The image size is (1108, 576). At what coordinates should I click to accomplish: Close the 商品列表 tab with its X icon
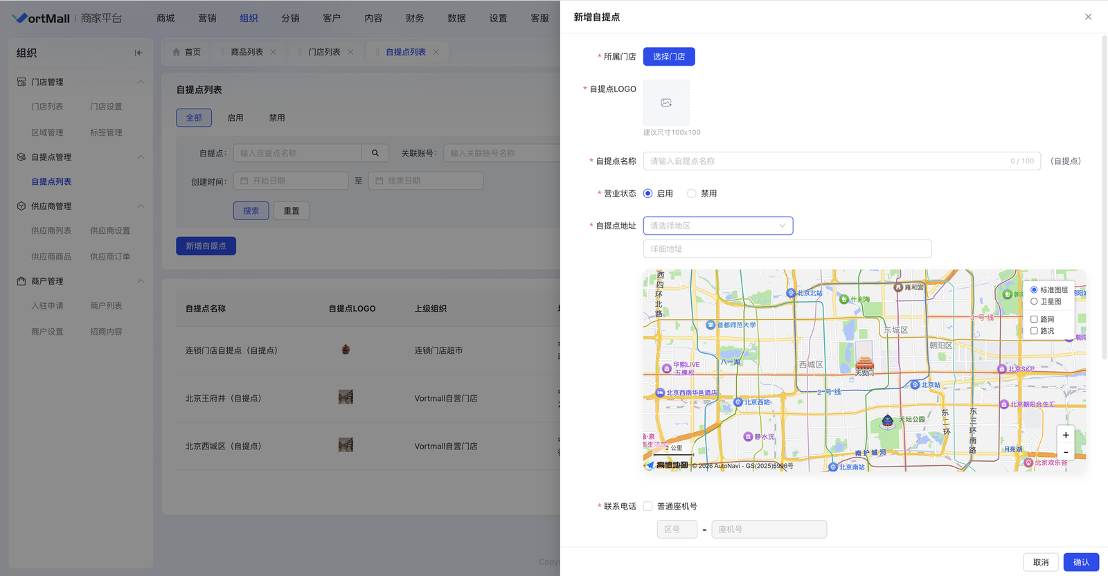tap(273, 52)
